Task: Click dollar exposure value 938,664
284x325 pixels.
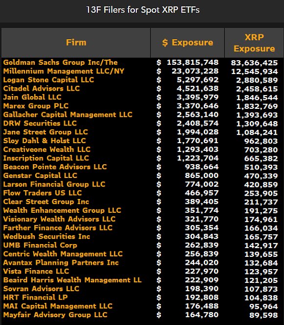Action: tap(202, 167)
